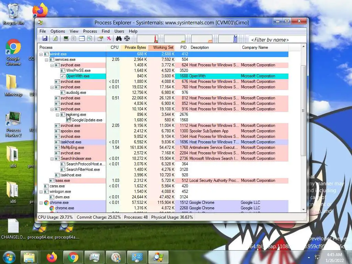Screen dimensions: 352x264
Task: Click the binoculars Find Handle icon
Action: [119, 38]
